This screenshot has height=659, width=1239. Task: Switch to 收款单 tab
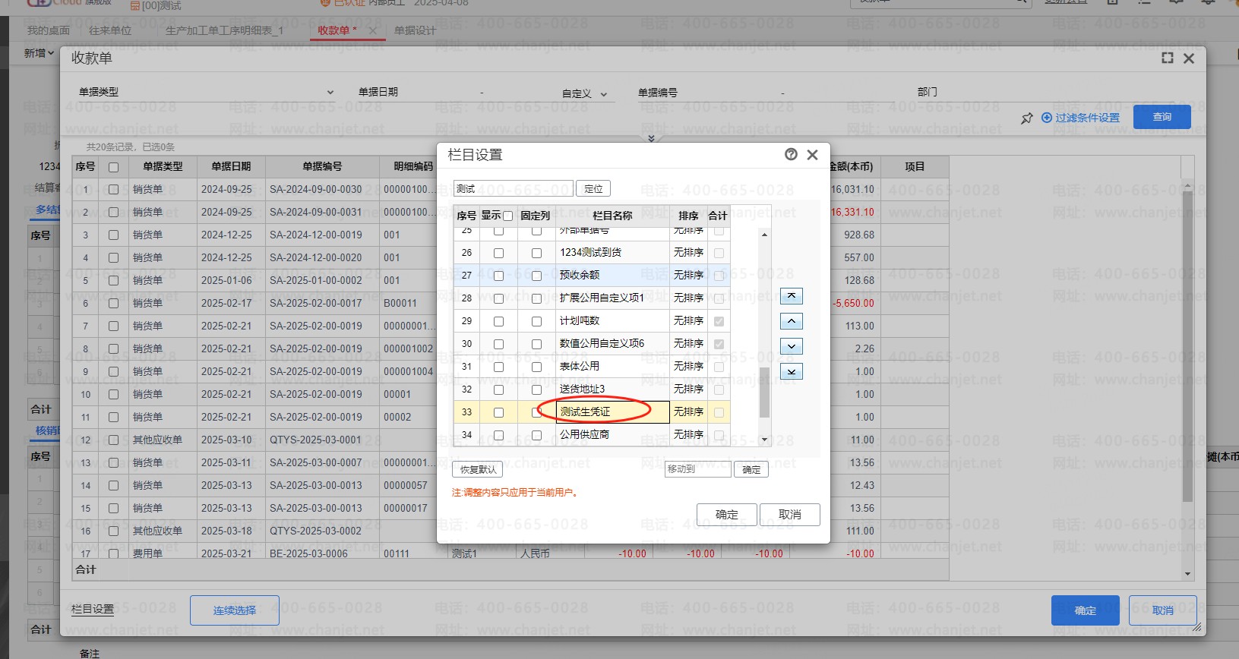[333, 30]
